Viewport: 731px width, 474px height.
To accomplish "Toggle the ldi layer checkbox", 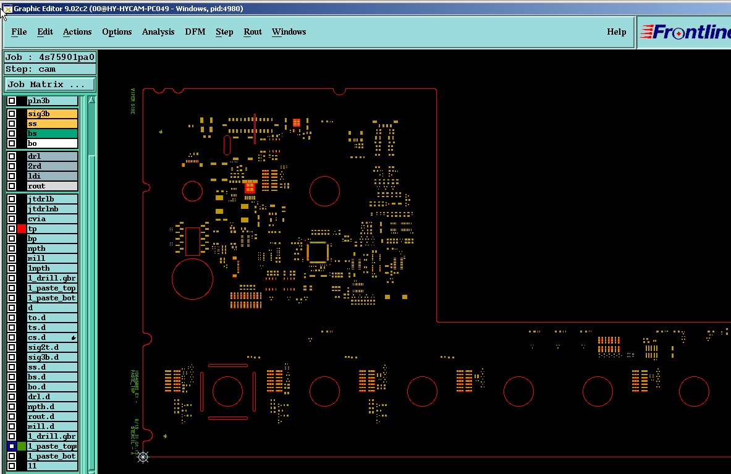I will 12,176.
